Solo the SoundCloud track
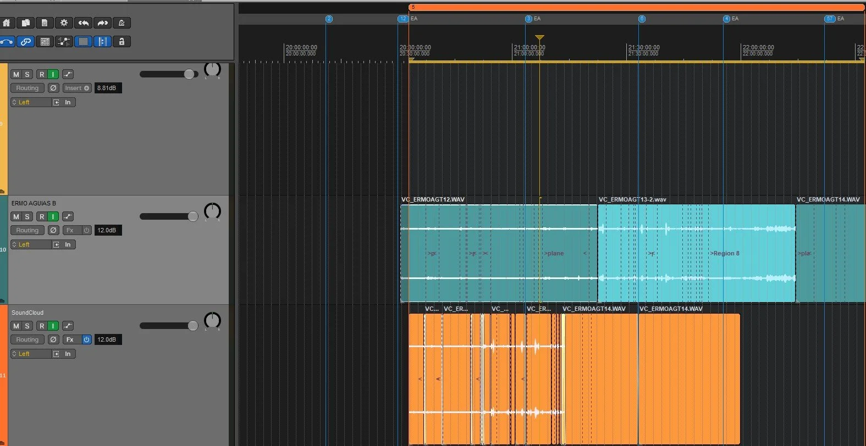The width and height of the screenshot is (866, 446). coord(27,326)
